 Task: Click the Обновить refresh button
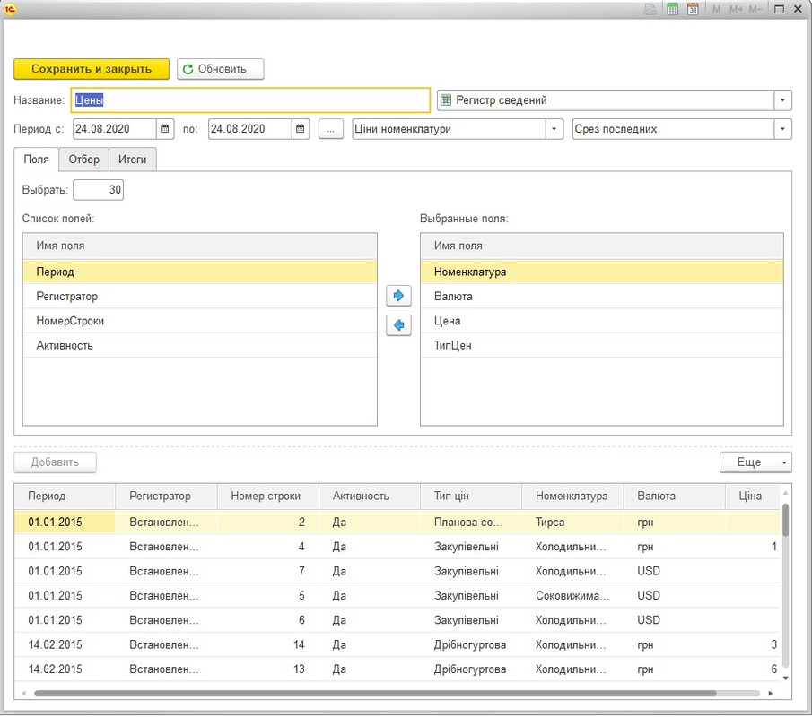click(220, 69)
